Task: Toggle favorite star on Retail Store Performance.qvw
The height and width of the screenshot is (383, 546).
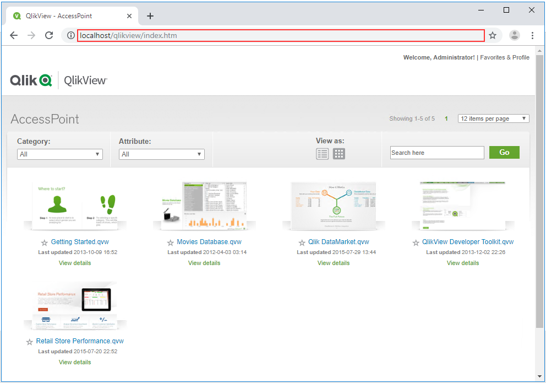Action: pyautogui.click(x=29, y=341)
